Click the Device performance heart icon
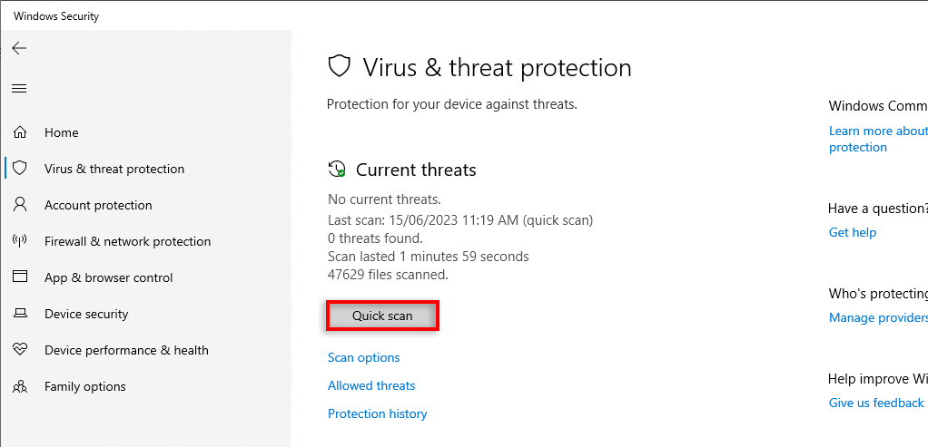Screen dimensions: 928x447 (19, 350)
